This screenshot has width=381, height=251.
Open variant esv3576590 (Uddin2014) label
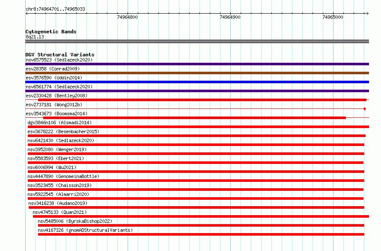[54, 78]
